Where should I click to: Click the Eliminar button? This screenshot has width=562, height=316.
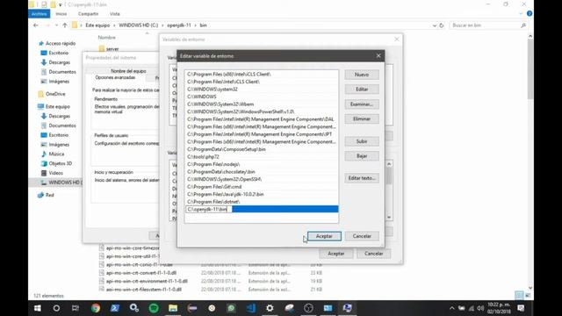[362, 119]
